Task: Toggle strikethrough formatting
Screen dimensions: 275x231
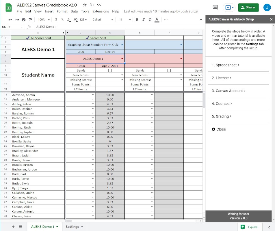Action: pyautogui.click(x=150, y=20)
